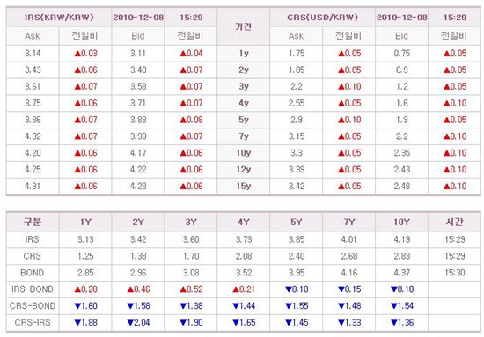Select the BOND row label

click(x=32, y=273)
